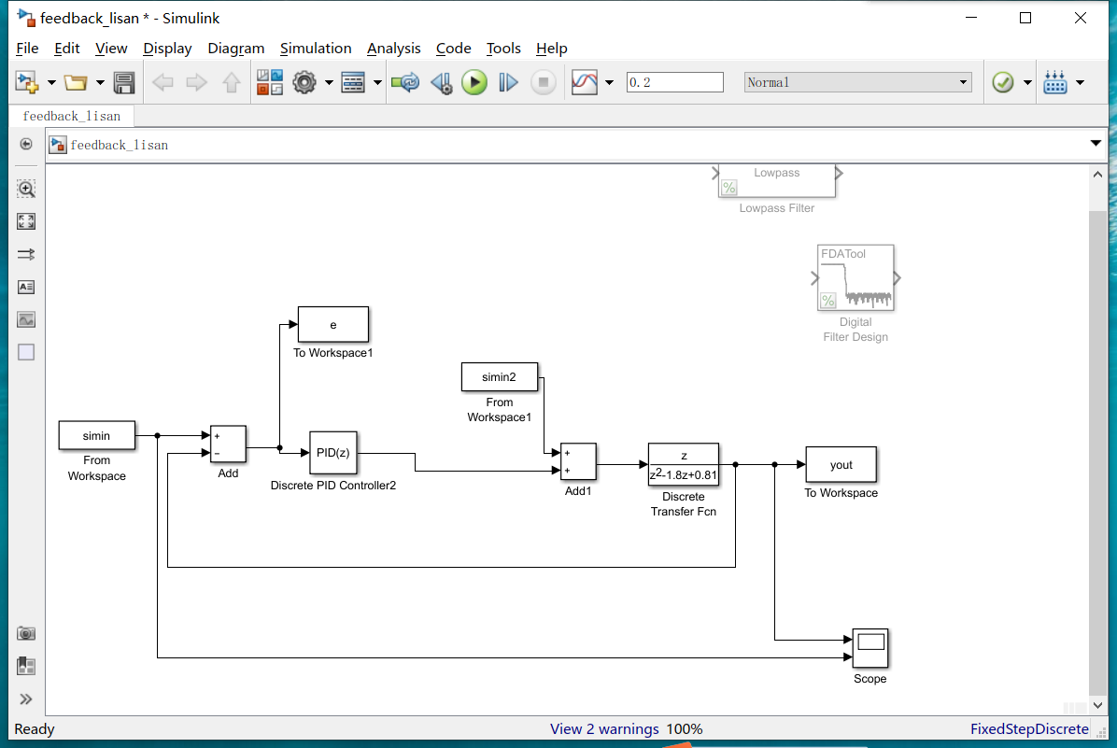Select the Scope block
The height and width of the screenshot is (748, 1117).
870,648
